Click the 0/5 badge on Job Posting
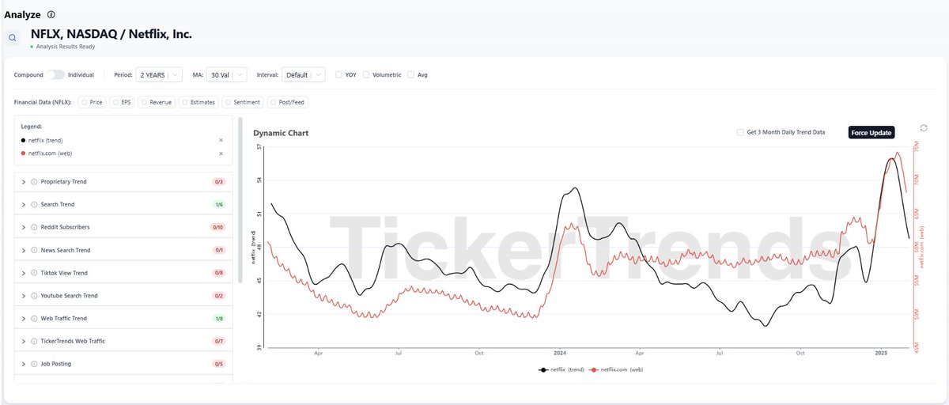Image resolution: width=949 pixels, height=405 pixels. coord(219,364)
